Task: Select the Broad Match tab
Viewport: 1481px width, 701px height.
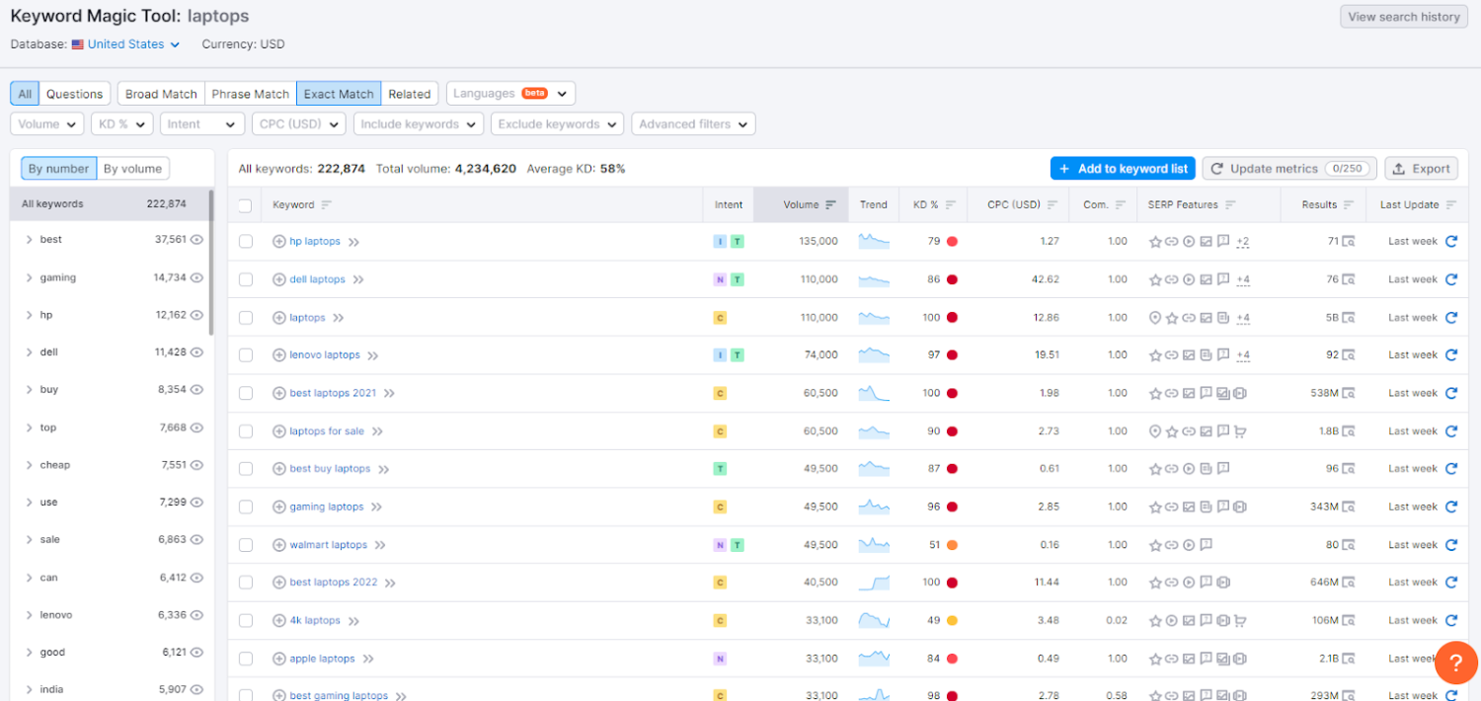Action: coord(161,94)
